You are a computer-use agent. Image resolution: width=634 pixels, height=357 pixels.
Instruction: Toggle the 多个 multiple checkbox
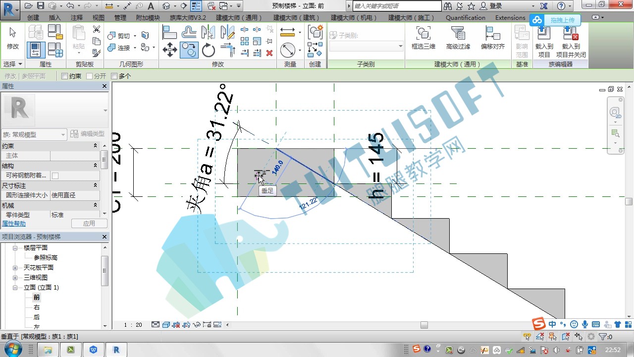coord(114,76)
